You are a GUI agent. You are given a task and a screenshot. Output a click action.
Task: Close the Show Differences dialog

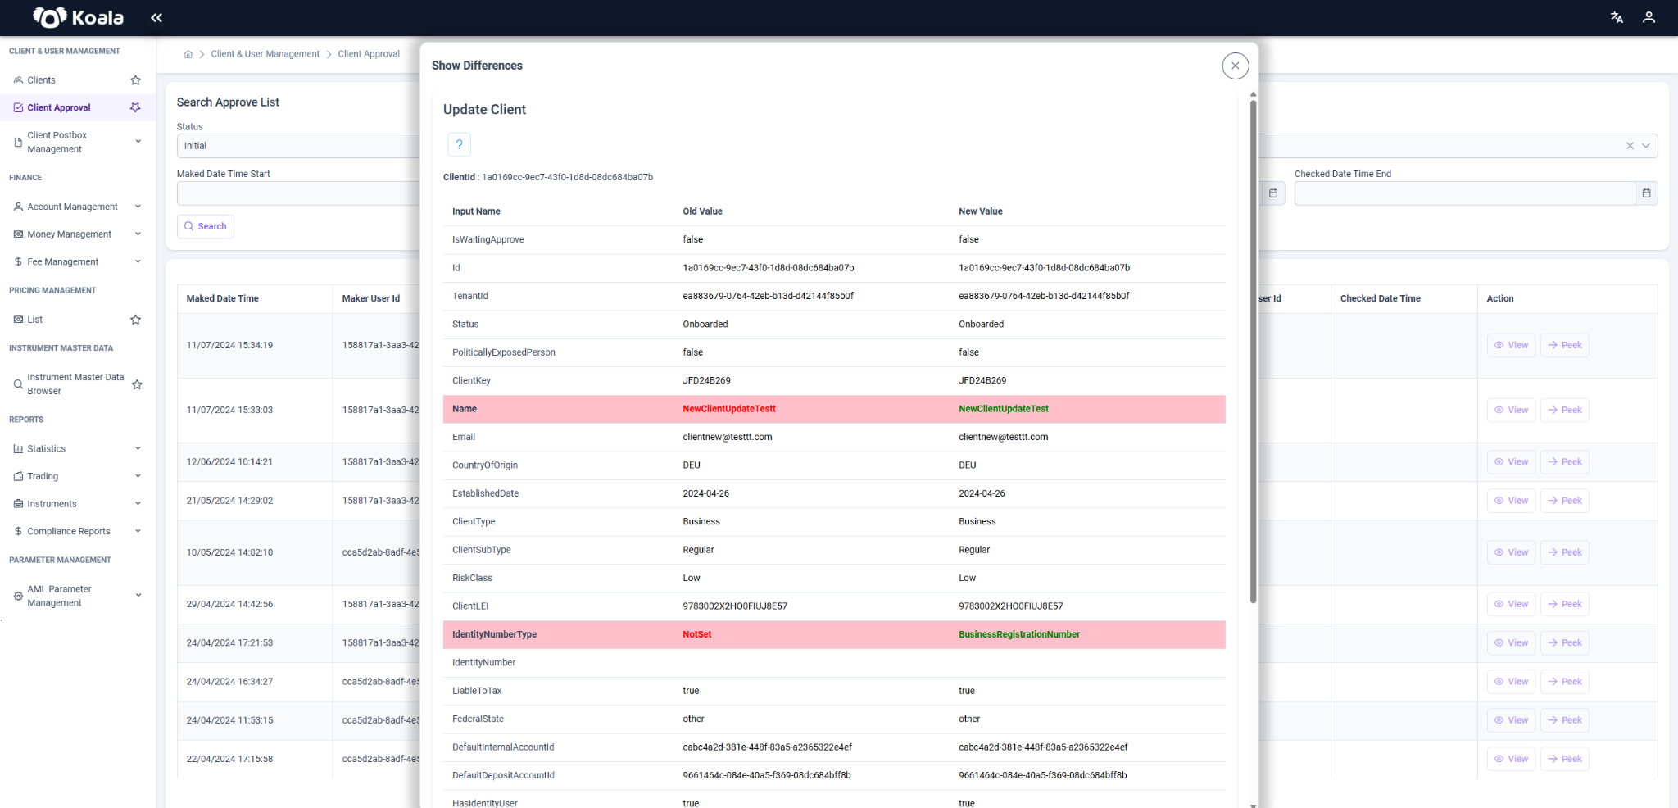(1235, 66)
